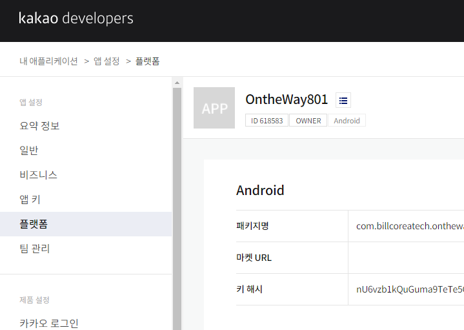Click the OntheWay801 app title

pos(287,99)
